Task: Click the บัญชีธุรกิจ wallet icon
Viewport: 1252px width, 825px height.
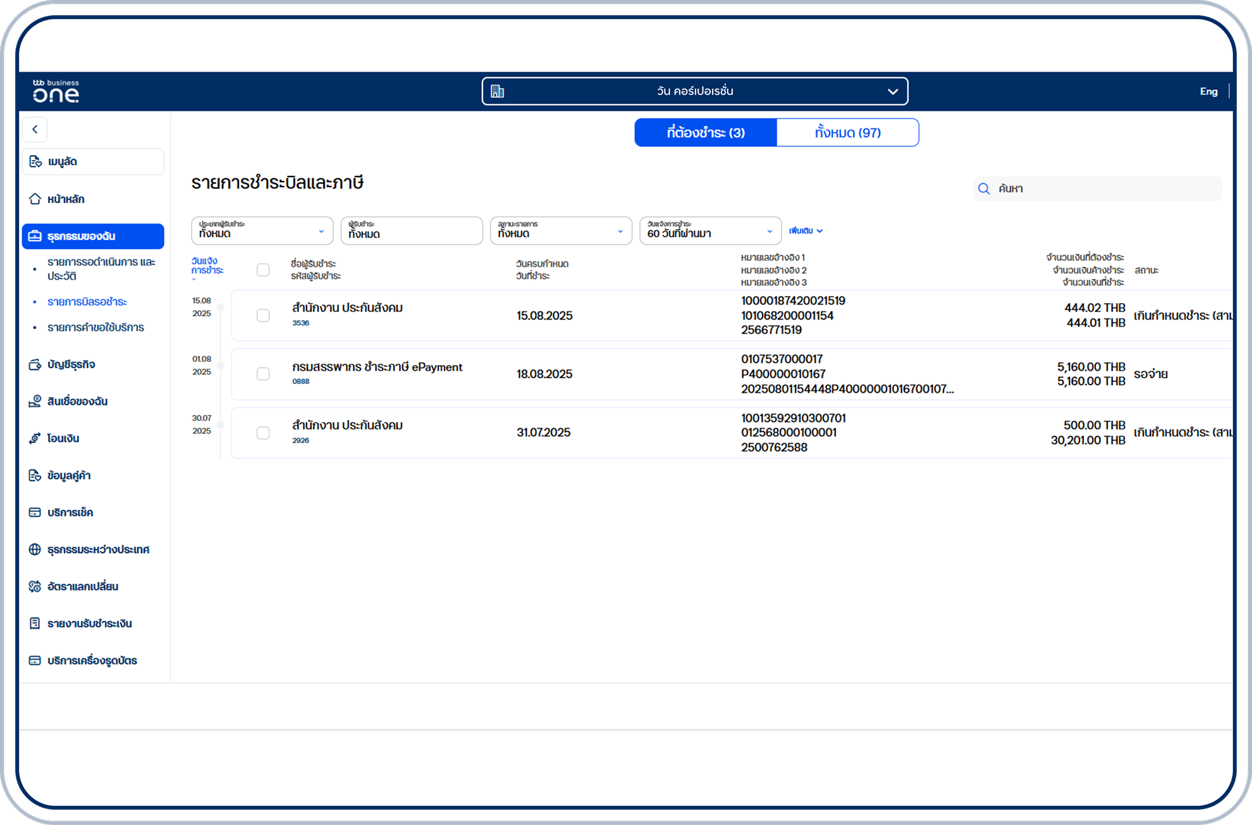Action: 35,364
